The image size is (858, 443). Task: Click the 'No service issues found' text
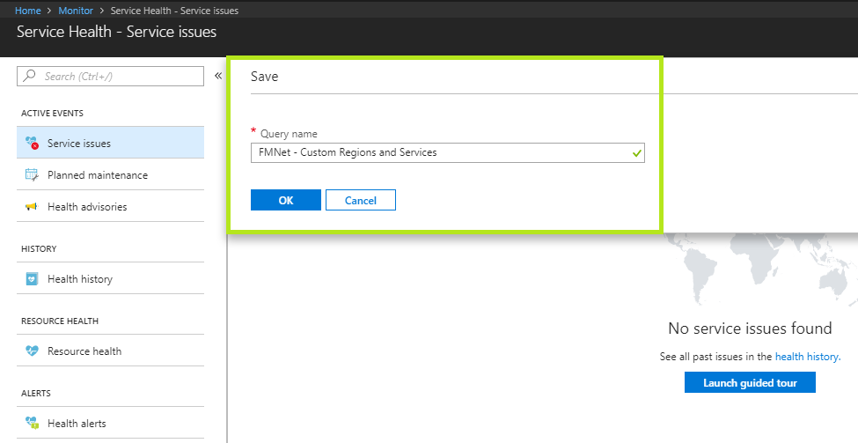tap(750, 328)
